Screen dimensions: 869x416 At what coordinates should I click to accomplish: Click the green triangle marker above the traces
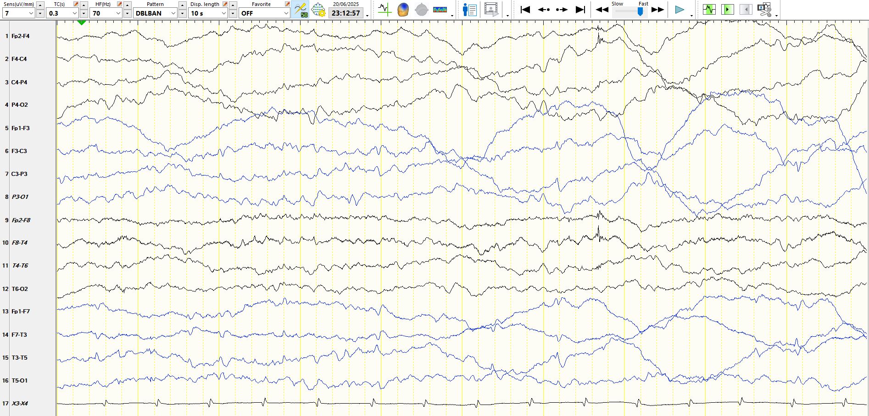tap(82, 22)
